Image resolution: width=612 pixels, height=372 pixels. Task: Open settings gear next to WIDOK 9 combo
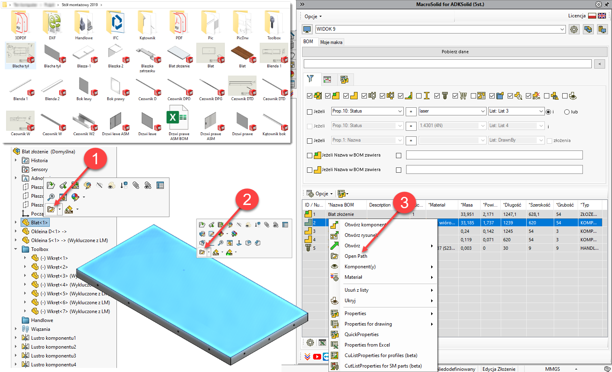click(574, 29)
